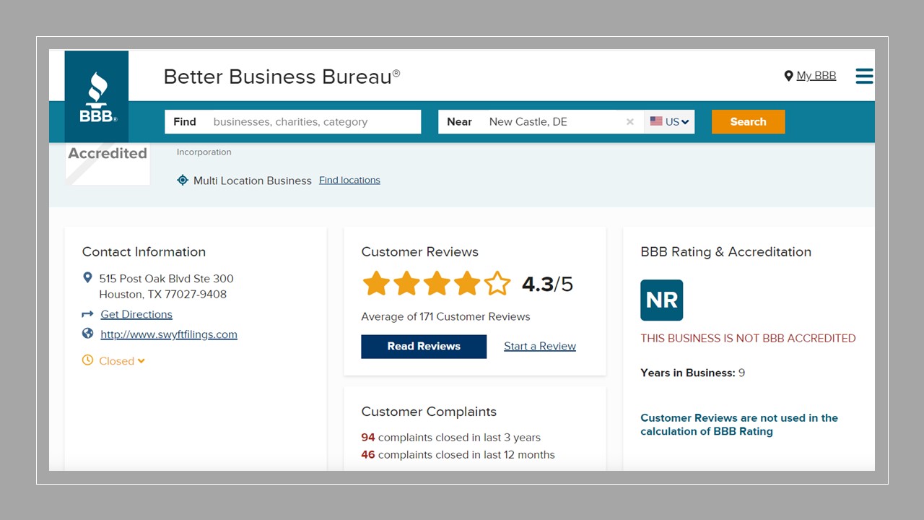924x520 pixels.
Task: Click '46 complaints closed in last 12 months'
Action: pos(458,455)
